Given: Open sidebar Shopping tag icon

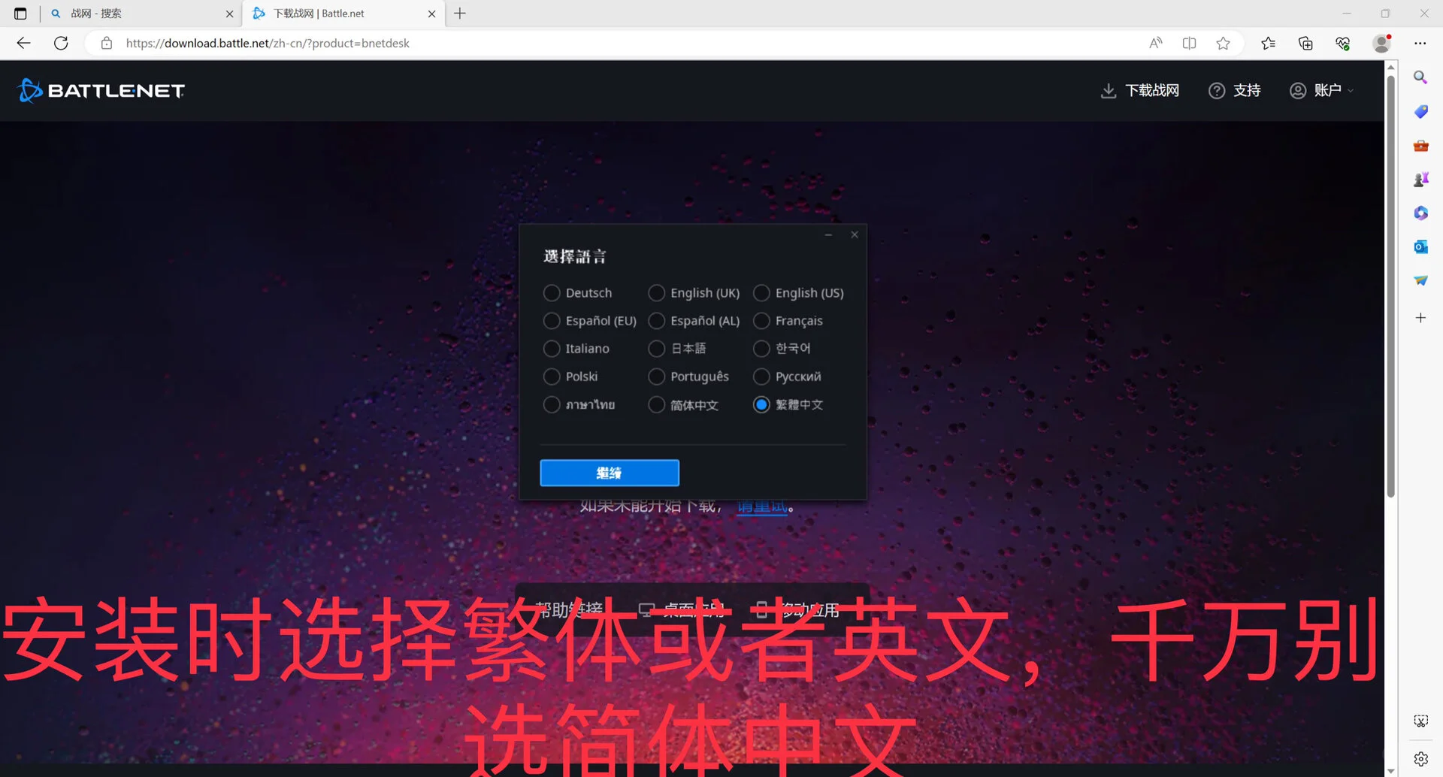Looking at the screenshot, I should pos(1420,111).
